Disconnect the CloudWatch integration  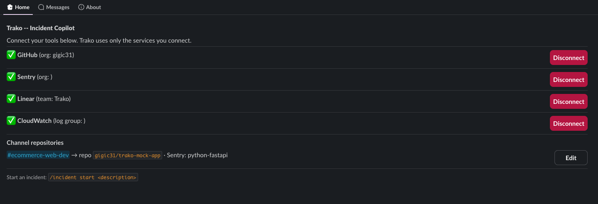pos(569,123)
